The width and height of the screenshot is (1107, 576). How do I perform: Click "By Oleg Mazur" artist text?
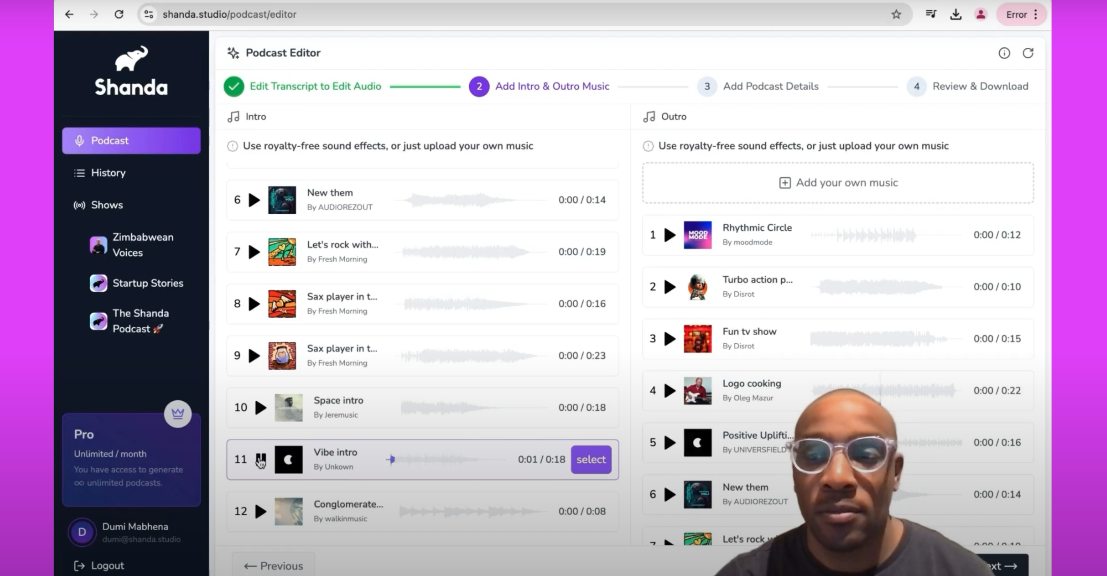(748, 398)
